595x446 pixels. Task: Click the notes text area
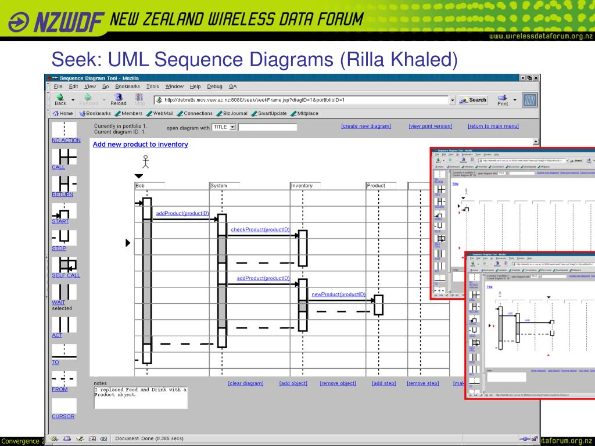point(141,398)
